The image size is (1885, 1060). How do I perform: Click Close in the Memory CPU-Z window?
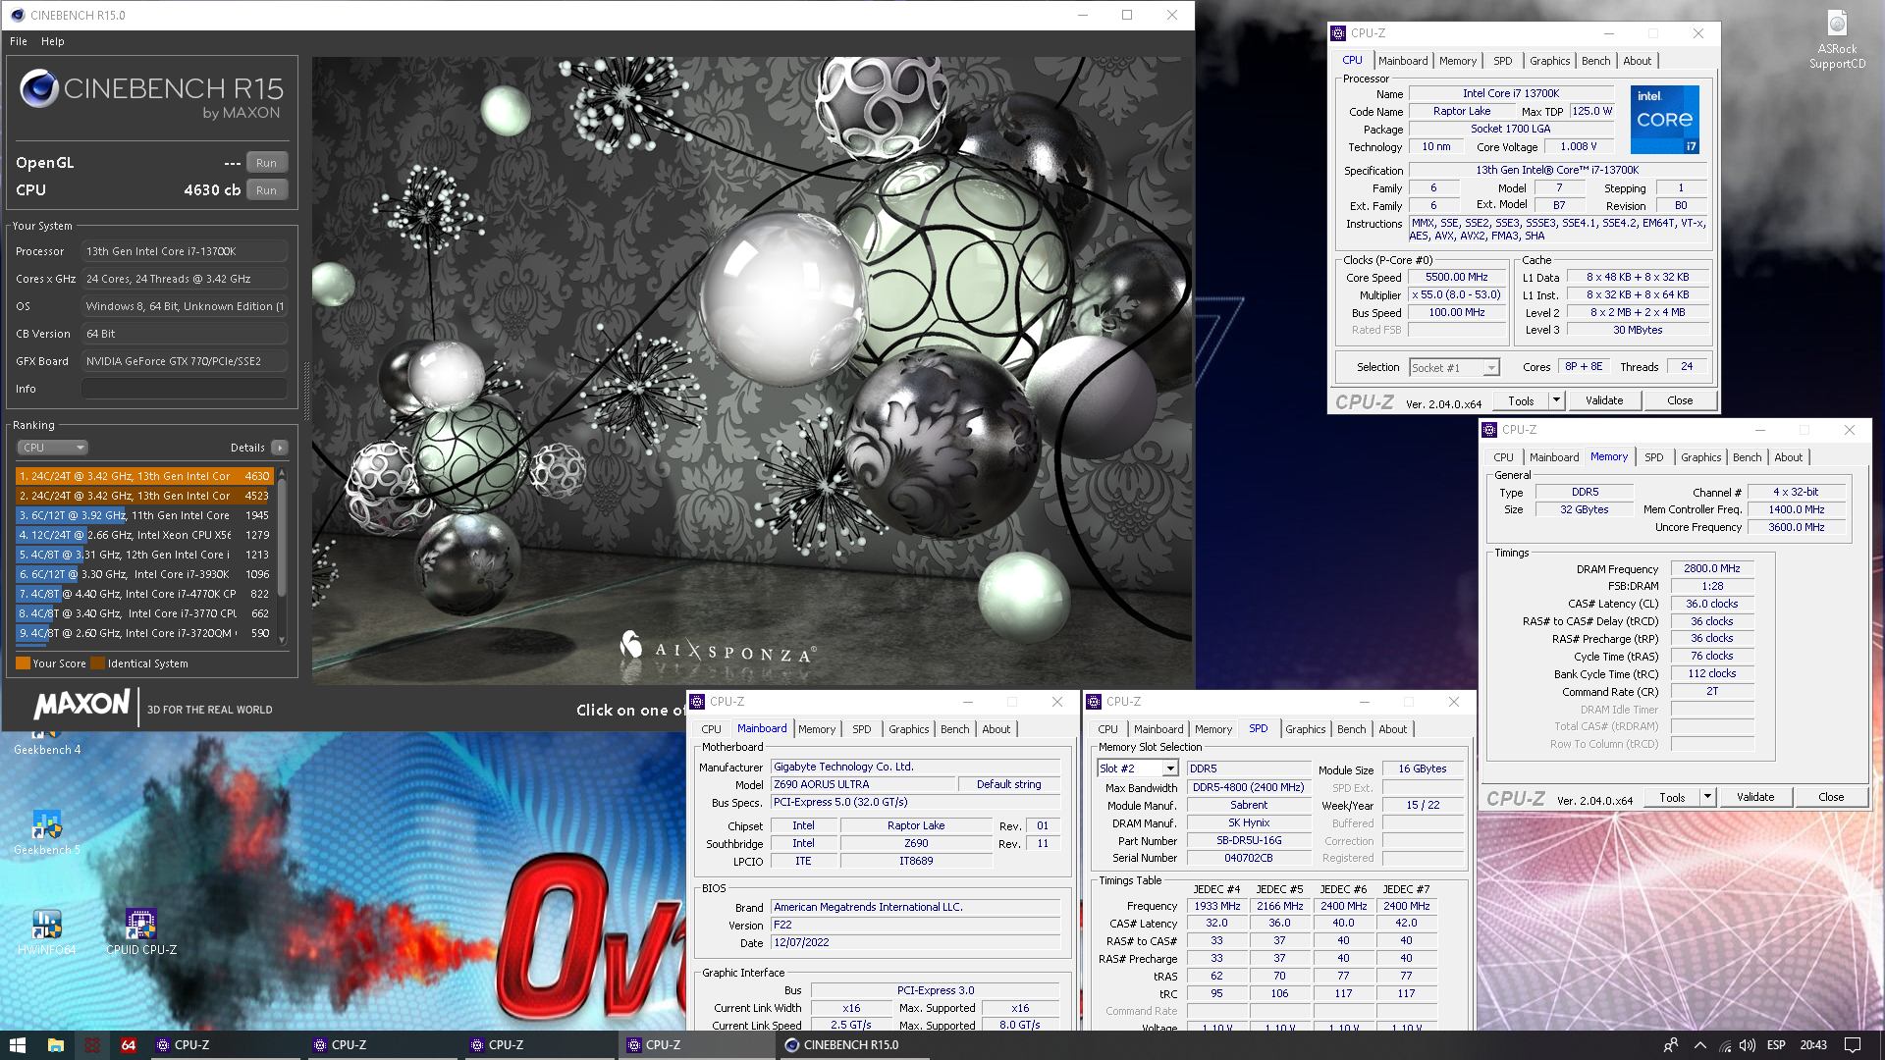pyautogui.click(x=1830, y=797)
